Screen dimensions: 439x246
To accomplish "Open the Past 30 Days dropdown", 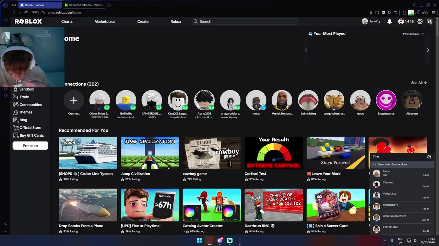I will [413, 34].
